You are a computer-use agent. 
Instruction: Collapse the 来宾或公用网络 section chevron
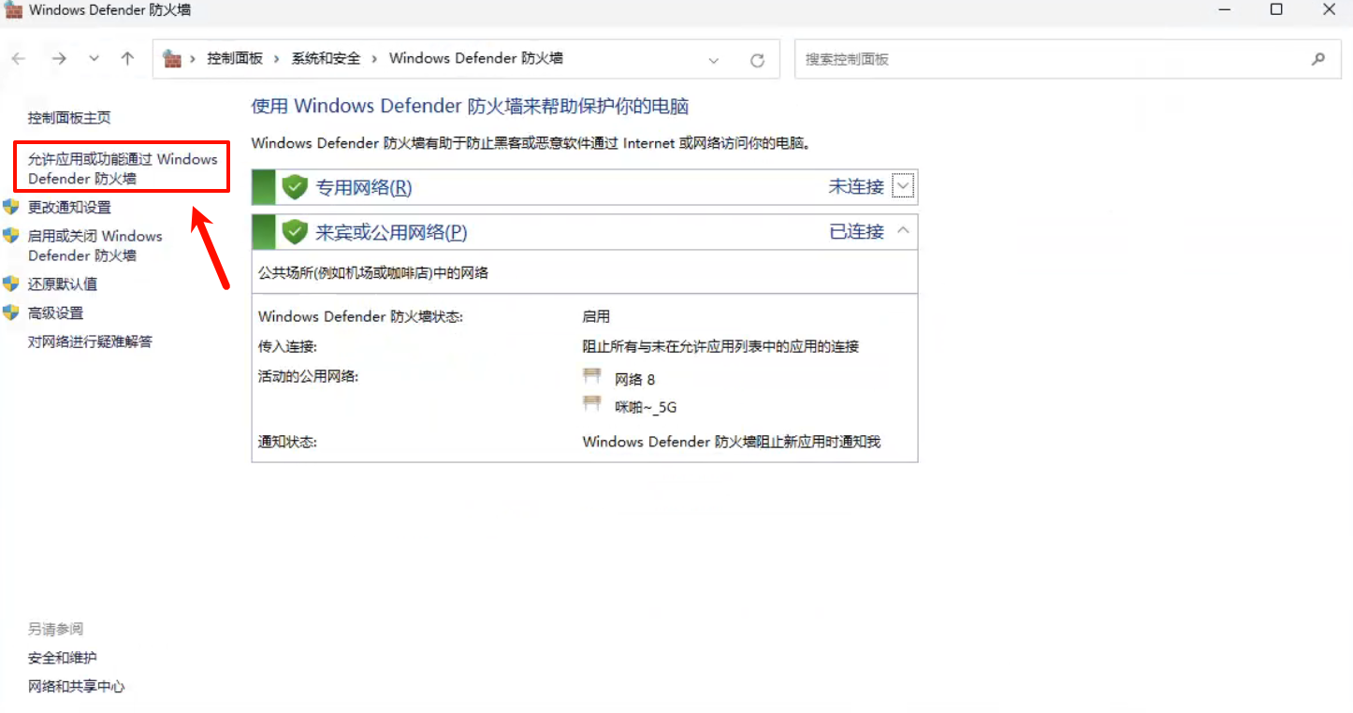coord(903,230)
